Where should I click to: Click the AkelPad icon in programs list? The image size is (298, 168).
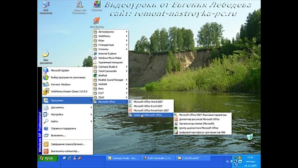click(95, 75)
